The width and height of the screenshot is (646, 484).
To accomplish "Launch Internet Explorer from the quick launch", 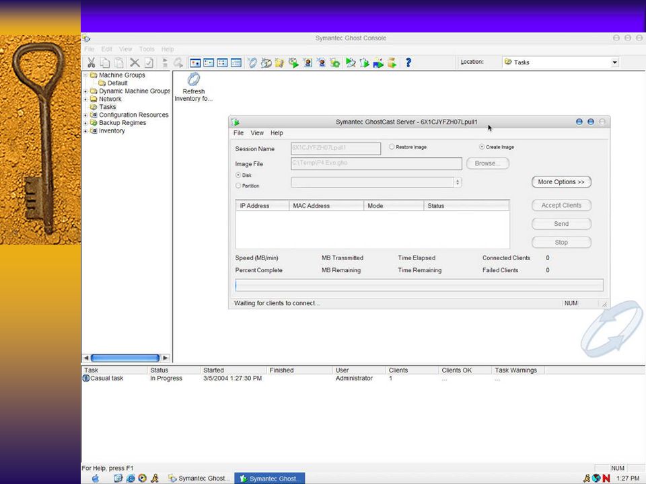I will (x=130, y=478).
